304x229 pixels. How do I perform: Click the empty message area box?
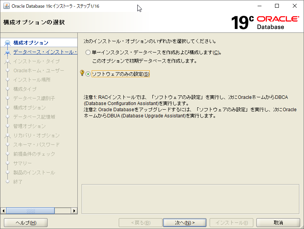[x=190, y=199]
